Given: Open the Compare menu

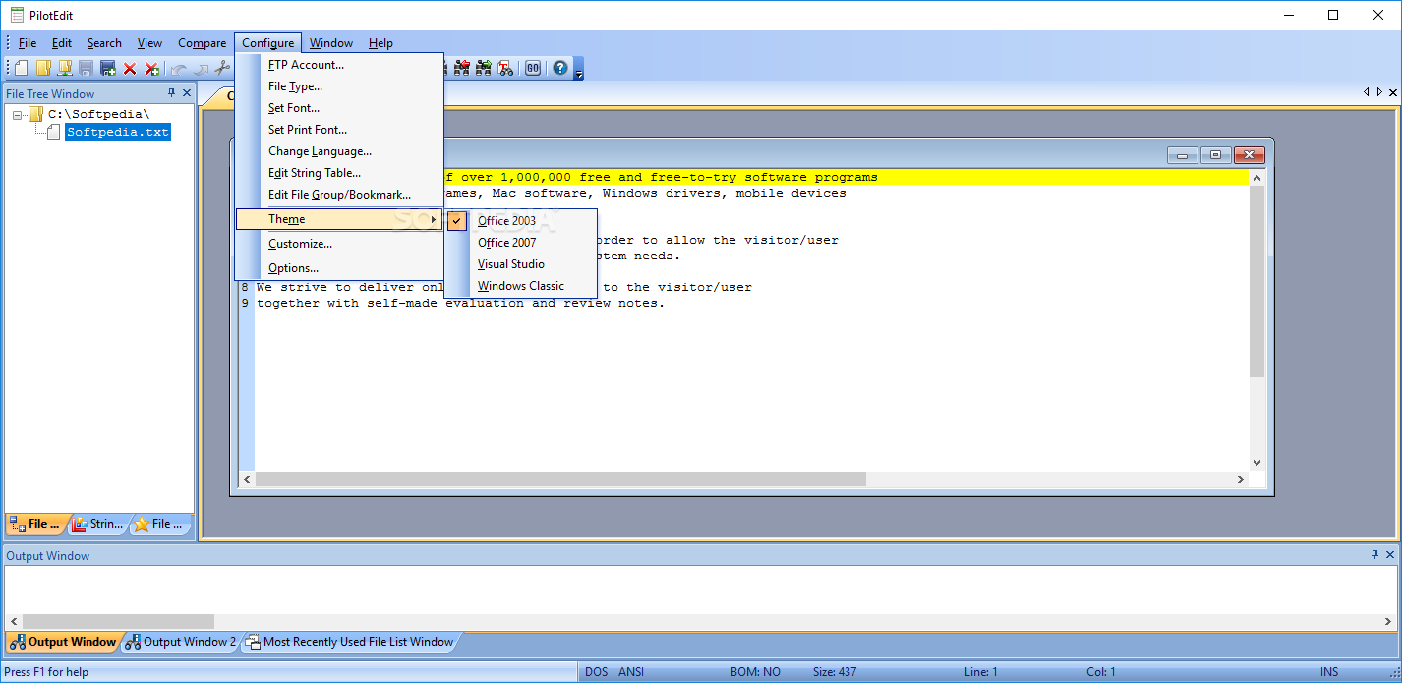Looking at the screenshot, I should coord(203,43).
